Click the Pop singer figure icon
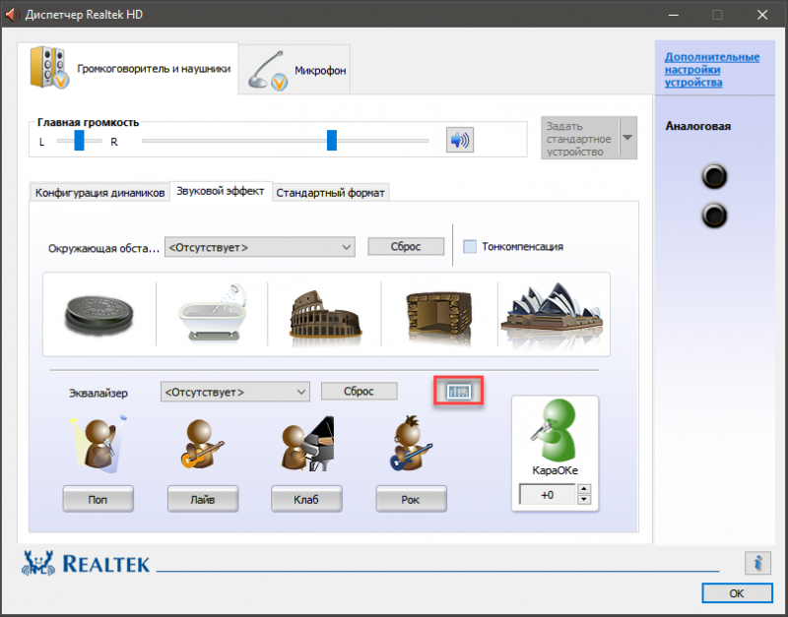Image resolution: width=788 pixels, height=617 pixels. coord(98,444)
